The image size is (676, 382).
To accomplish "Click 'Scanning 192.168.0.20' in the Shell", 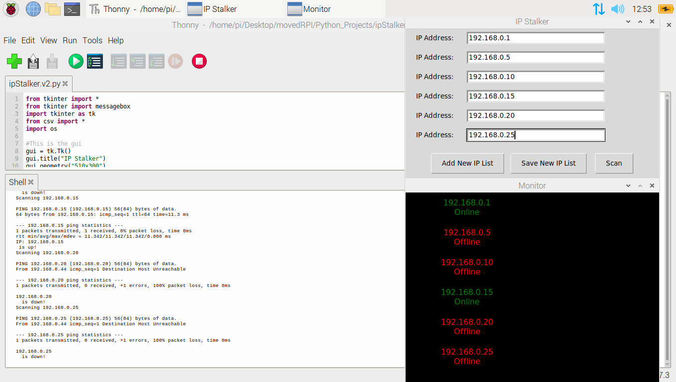I will click(x=47, y=253).
